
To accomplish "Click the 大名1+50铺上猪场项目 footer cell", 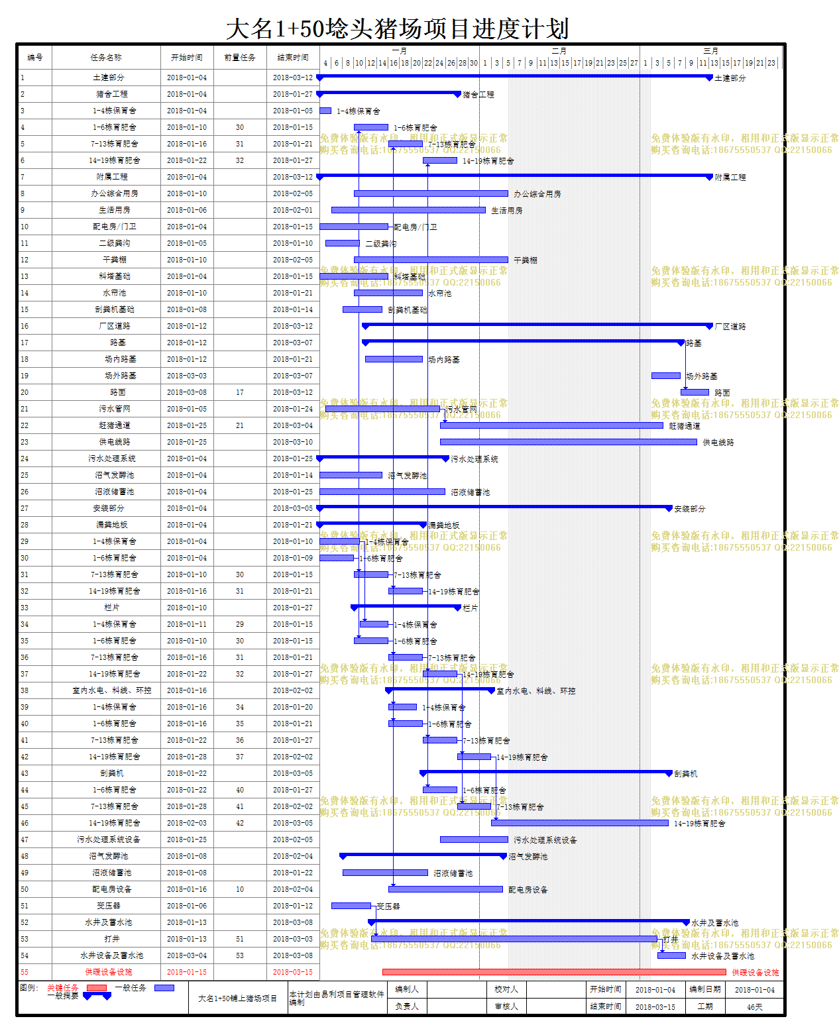I will (x=237, y=999).
